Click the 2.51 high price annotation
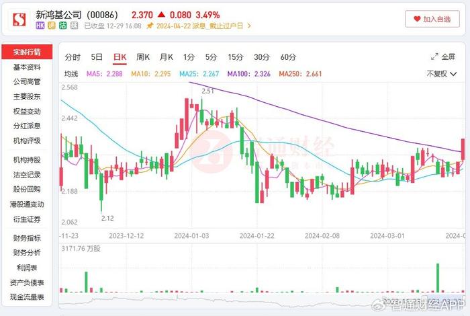The image size is (470, 316). tap(208, 91)
